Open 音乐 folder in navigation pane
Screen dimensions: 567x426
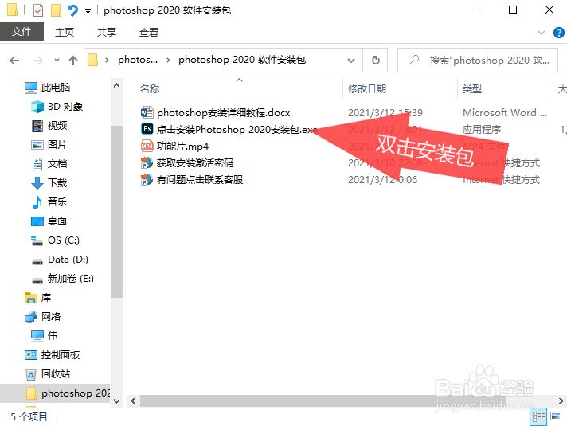pyautogui.click(x=57, y=201)
